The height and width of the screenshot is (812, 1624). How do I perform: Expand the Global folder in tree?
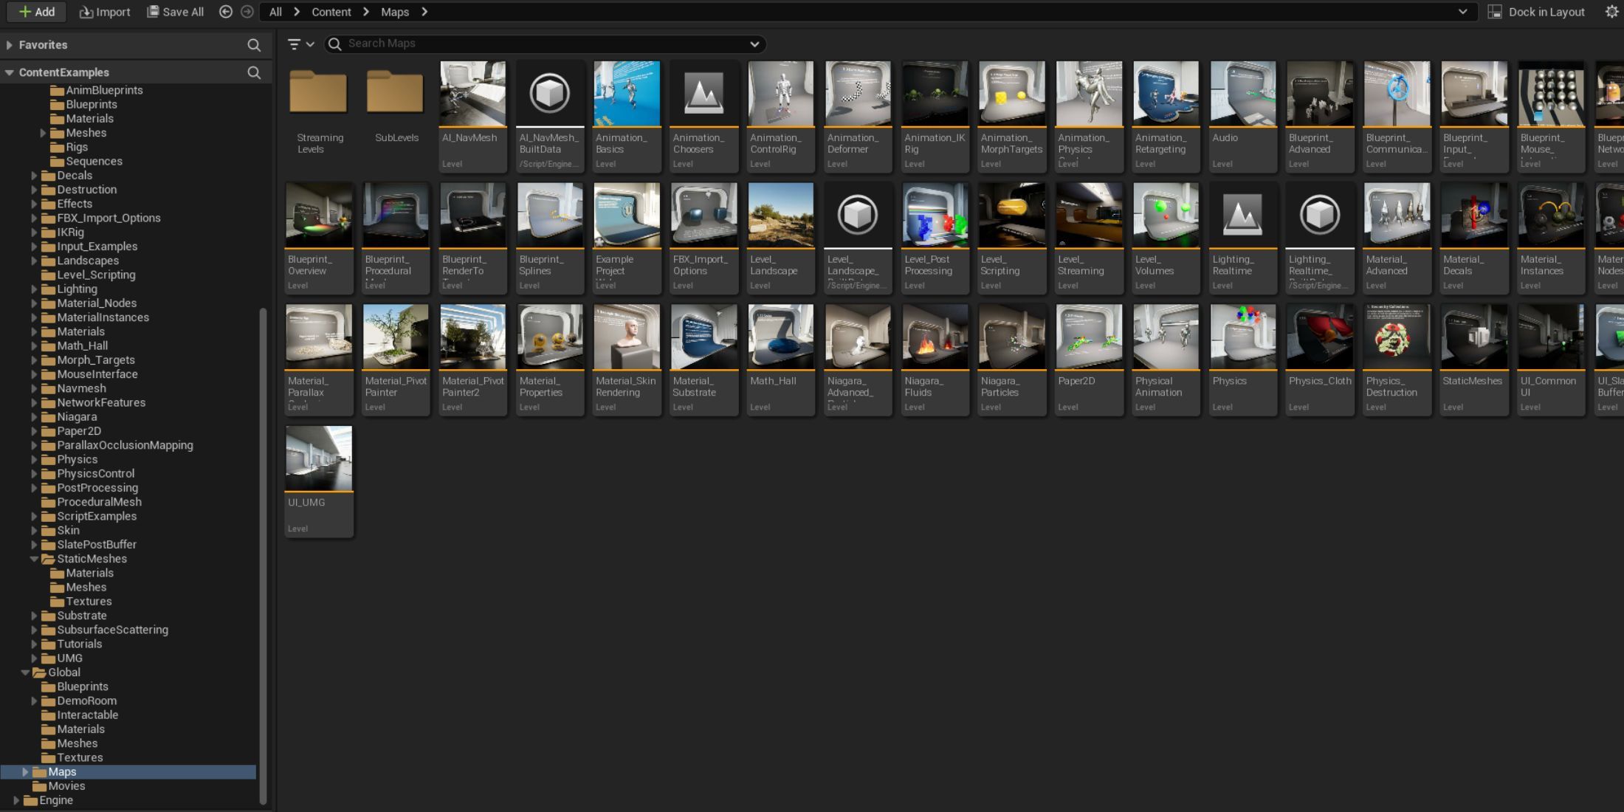click(23, 671)
